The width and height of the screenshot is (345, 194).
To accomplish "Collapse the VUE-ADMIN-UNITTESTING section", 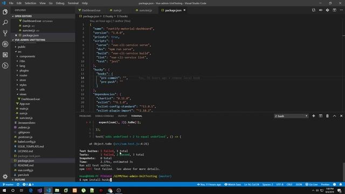I will coord(43,40).
